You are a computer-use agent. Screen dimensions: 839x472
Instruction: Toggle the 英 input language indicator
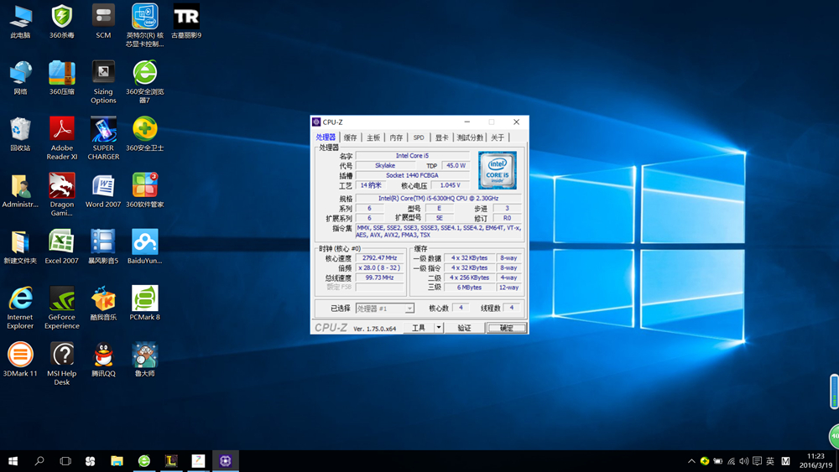(770, 461)
